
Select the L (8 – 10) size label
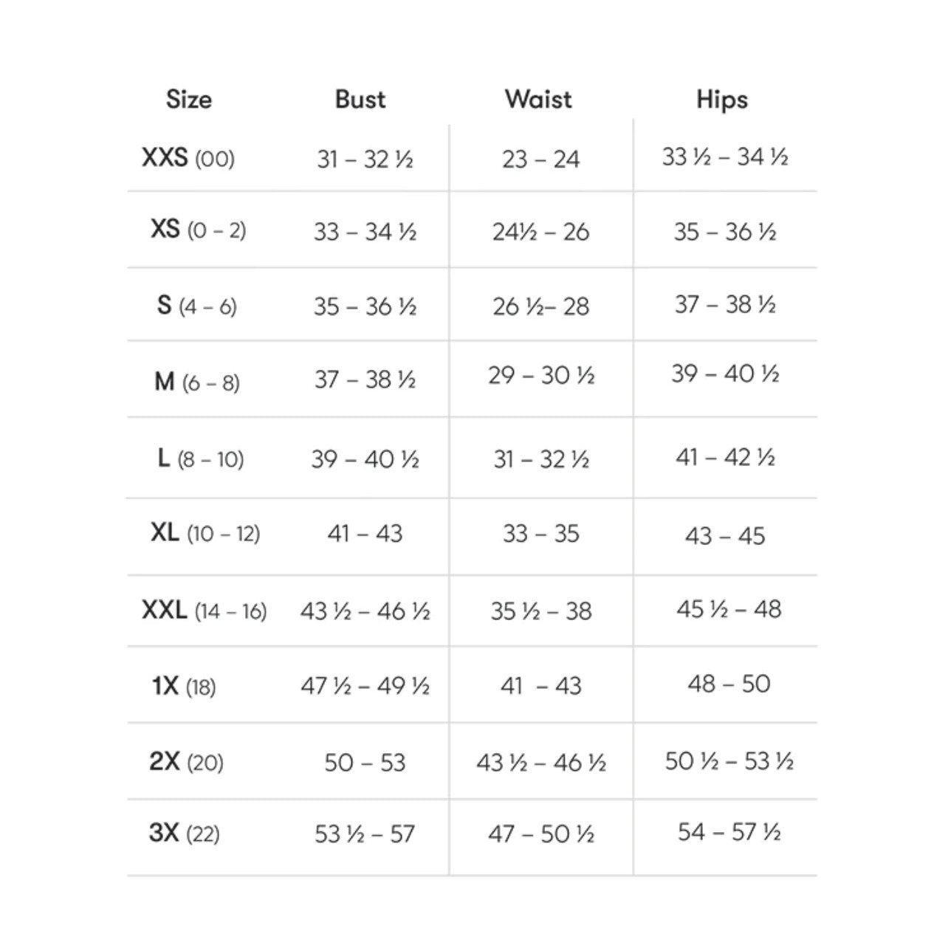[200, 459]
